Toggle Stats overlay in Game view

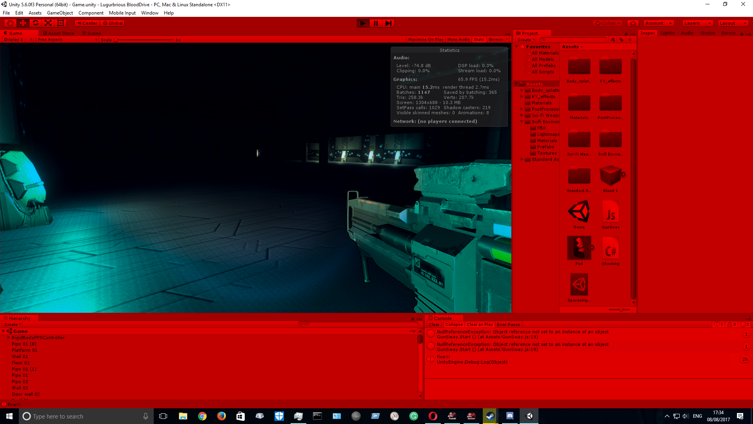(479, 40)
